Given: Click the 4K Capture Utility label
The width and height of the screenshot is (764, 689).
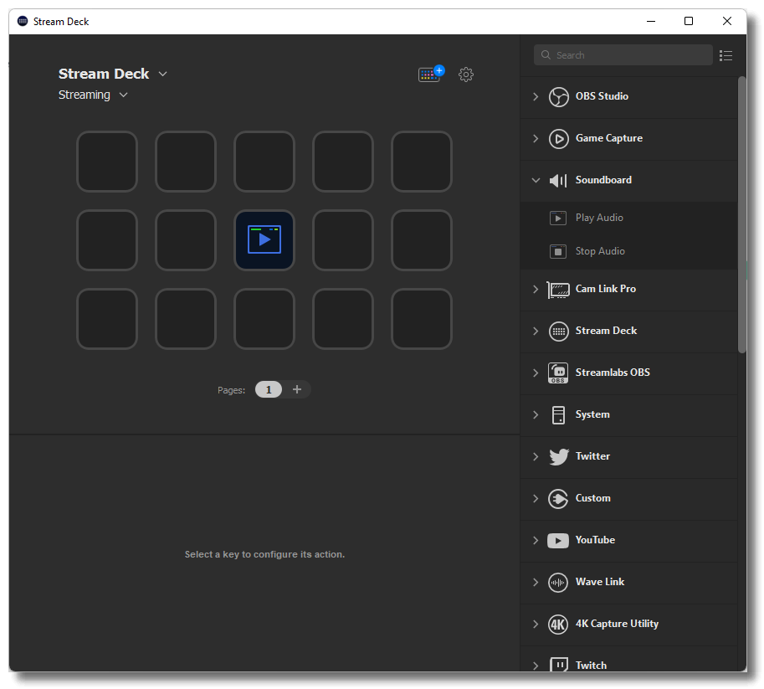Looking at the screenshot, I should pos(617,625).
